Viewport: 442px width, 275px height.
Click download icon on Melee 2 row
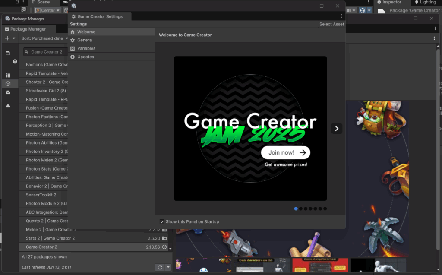(x=164, y=230)
